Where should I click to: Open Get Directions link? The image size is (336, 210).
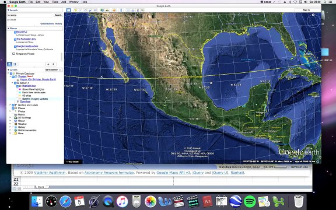pos(47,23)
